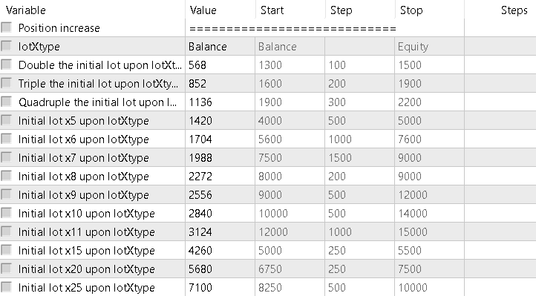Select the Stop value 7600
Image resolution: width=536 pixels, height=296 pixels.
[x=429, y=139]
